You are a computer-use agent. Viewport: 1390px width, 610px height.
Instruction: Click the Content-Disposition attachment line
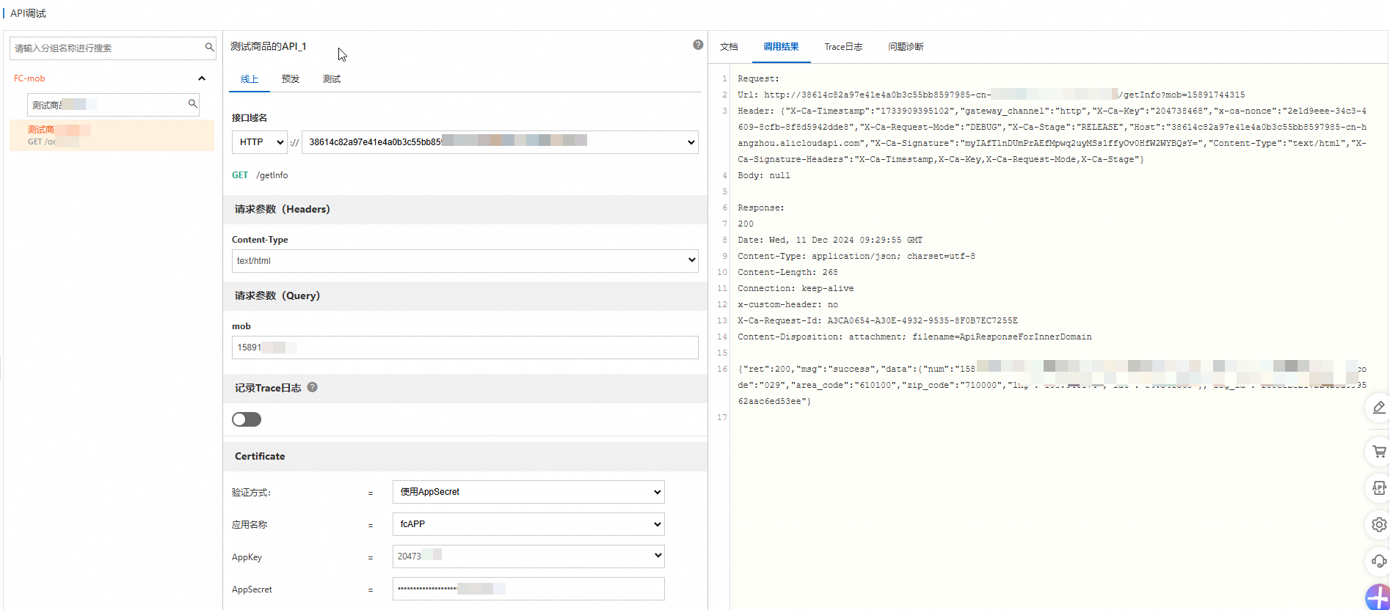click(914, 337)
